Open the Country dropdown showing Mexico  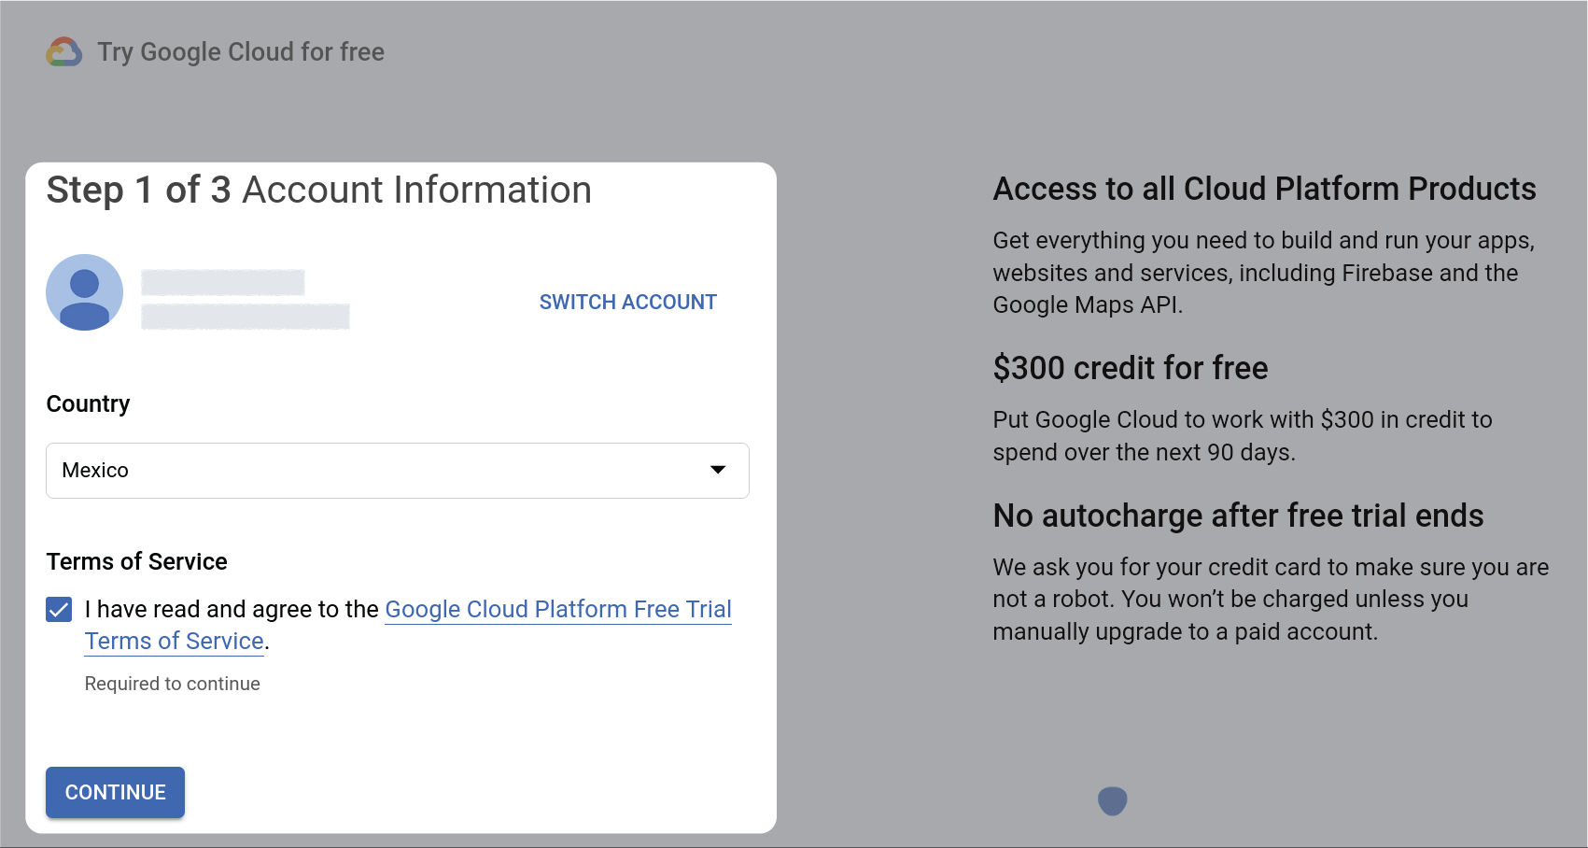[398, 471]
